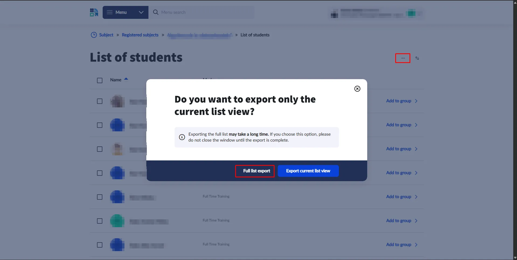Viewport: 517px width, 260px height.
Task: Open the three-dot more options menu
Action: click(x=403, y=58)
